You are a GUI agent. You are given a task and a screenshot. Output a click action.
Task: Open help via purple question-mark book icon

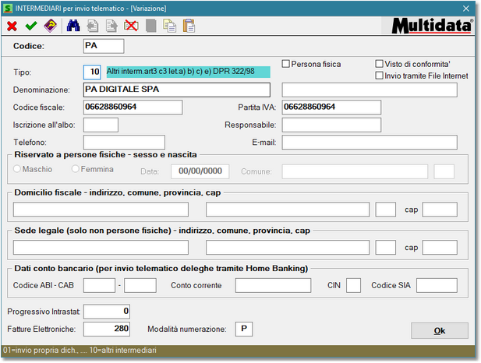click(51, 26)
